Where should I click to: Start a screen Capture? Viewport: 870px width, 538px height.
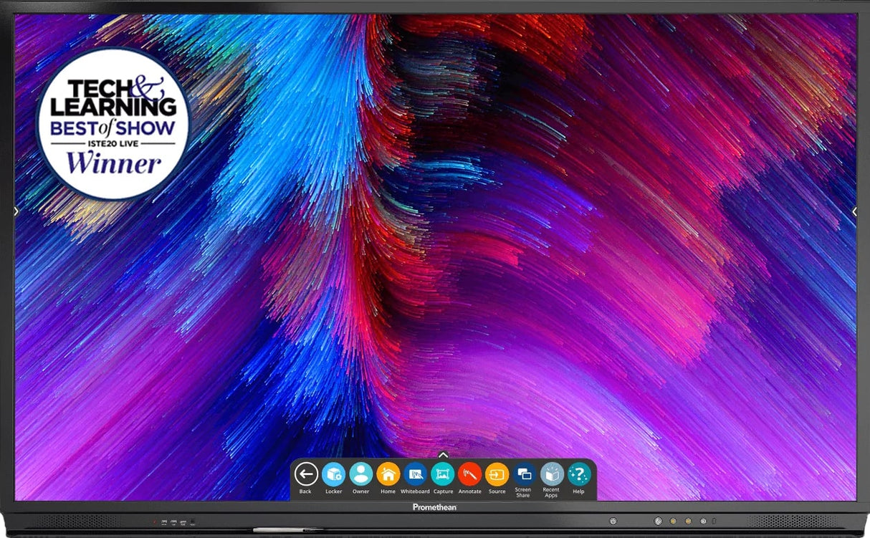(x=443, y=474)
